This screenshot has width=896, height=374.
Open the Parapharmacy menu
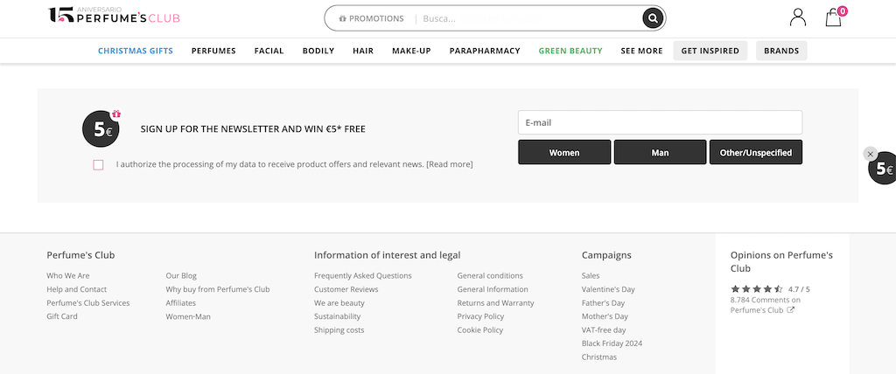click(x=485, y=51)
